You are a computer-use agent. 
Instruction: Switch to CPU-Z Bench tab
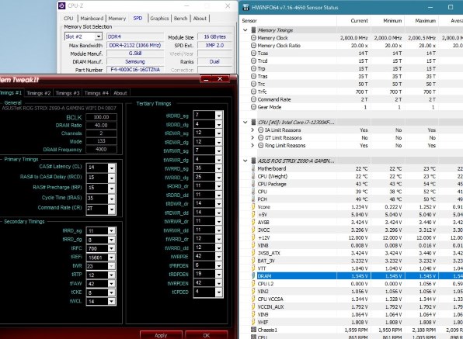pos(180,19)
